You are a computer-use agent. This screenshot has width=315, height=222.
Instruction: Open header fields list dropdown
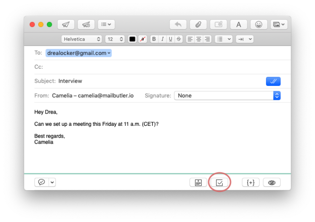106,24
